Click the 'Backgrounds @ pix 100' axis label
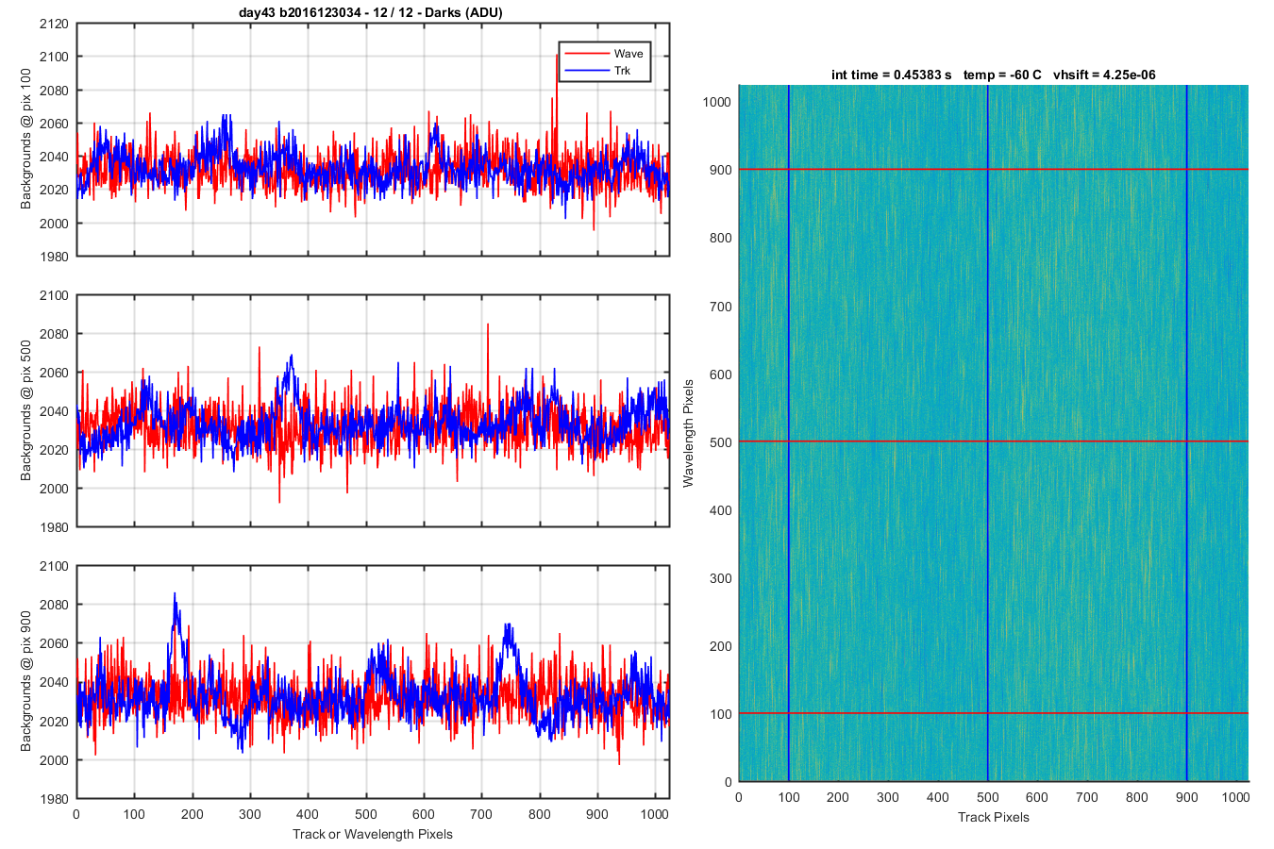The image size is (1274, 849). 26,139
